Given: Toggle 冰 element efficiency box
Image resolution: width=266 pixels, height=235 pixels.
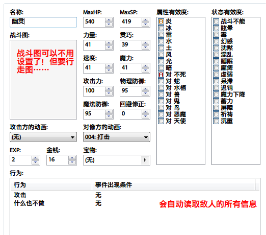Looking at the screenshot, I should point(161,28).
